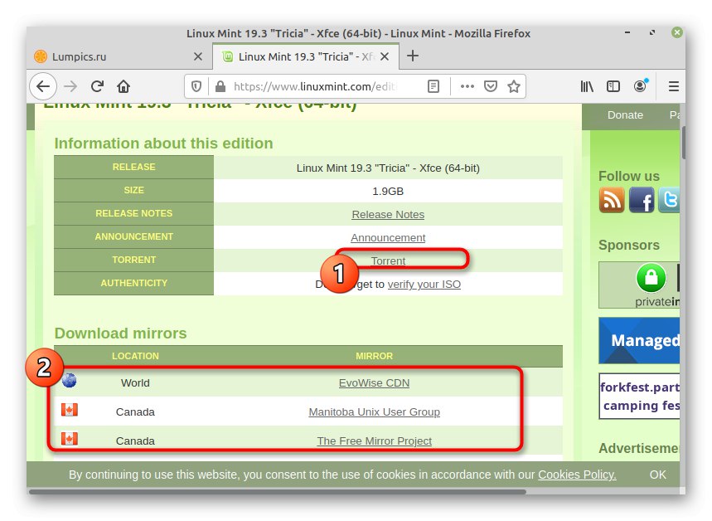This screenshot has width=712, height=521.
Task: Open the Firefox hamburger menu
Action: pos(674,86)
